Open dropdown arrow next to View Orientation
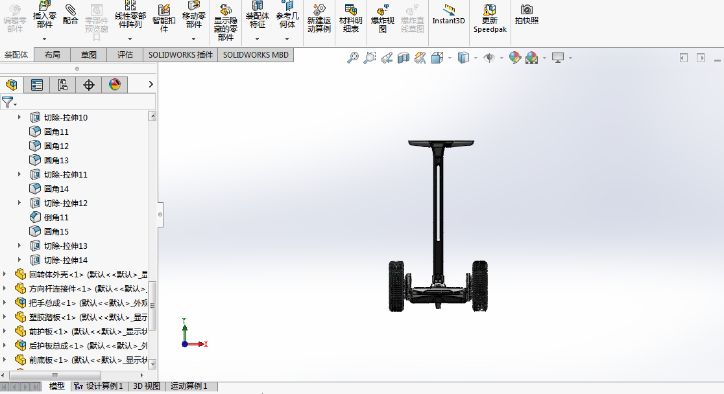 coord(450,58)
